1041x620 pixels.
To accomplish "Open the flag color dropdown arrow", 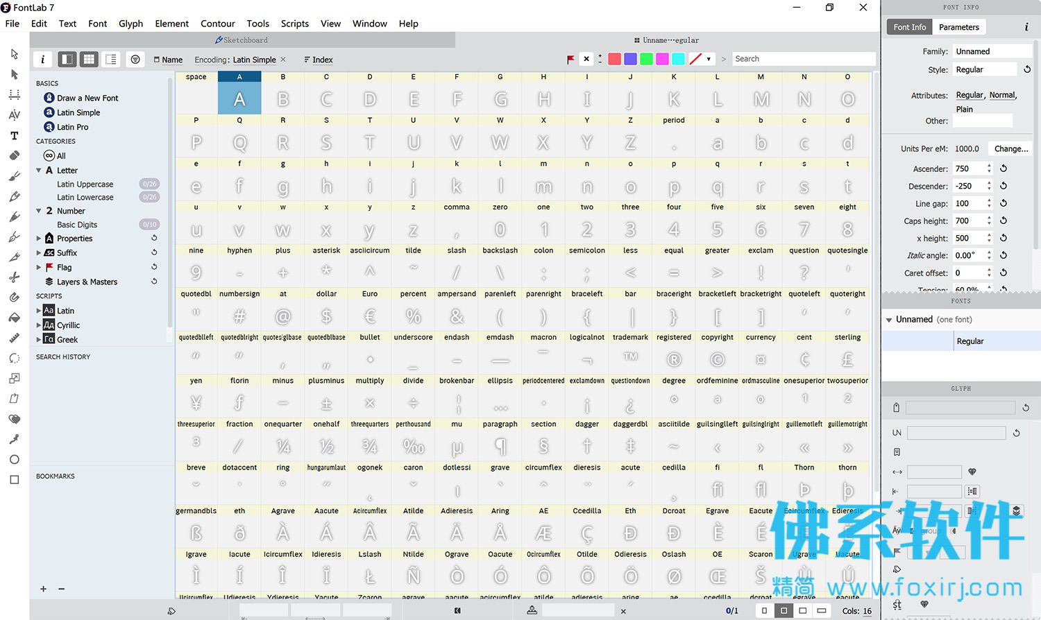I will (x=709, y=59).
